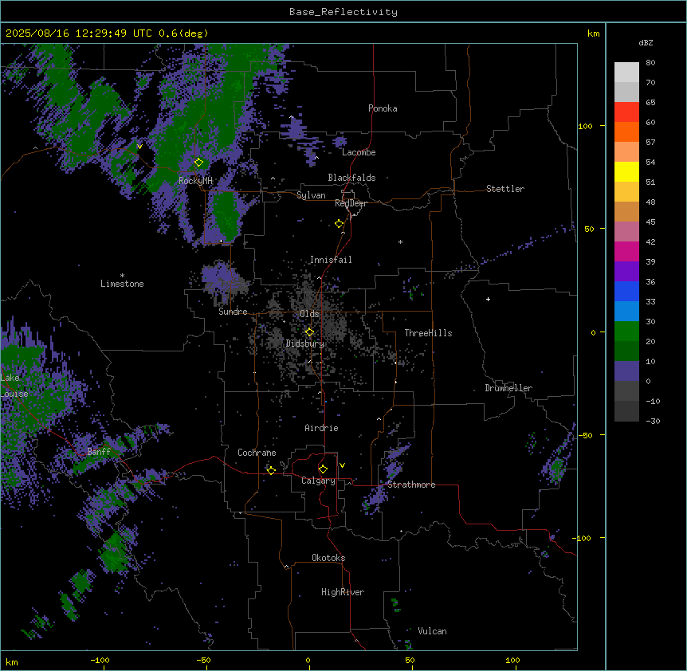This screenshot has height=671, width=687.
Task: Click the Banff map label
Action: pos(99,452)
